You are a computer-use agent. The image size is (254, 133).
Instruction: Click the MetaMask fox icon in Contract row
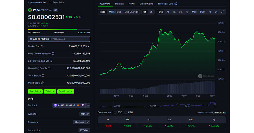[78, 105]
